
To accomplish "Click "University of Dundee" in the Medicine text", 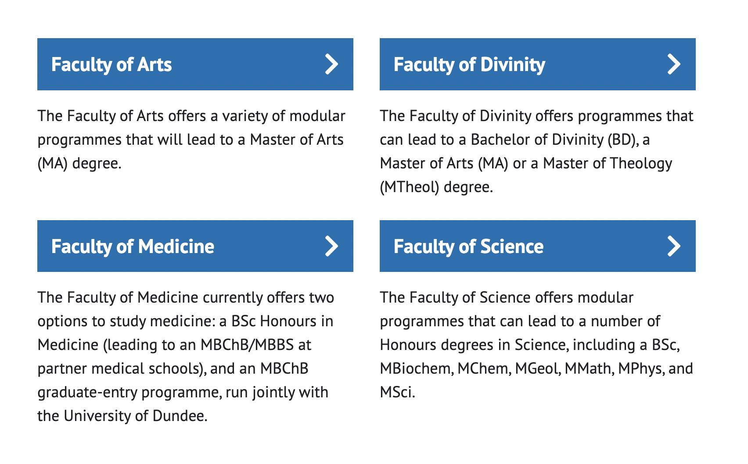I will pos(135,416).
